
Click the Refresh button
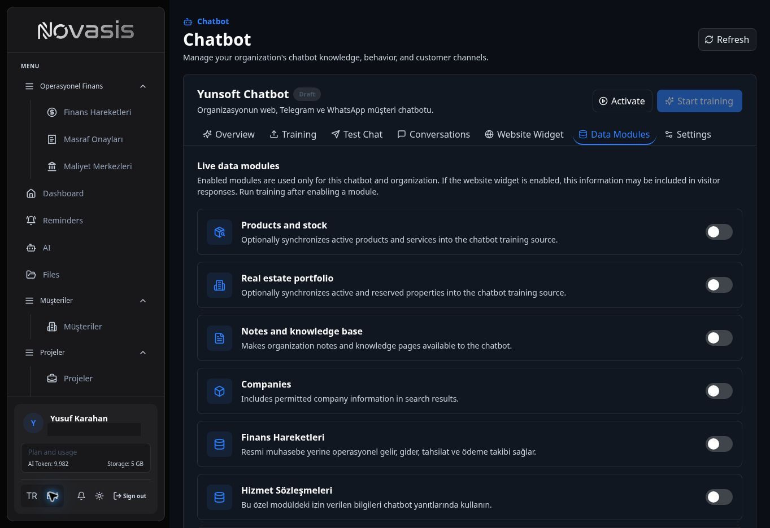pos(727,39)
